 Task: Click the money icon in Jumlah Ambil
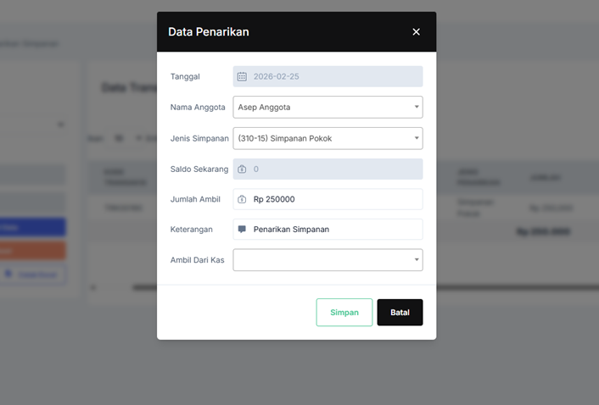coord(242,199)
